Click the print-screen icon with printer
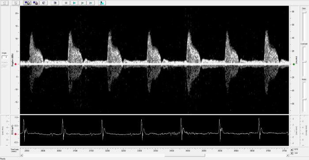309x160 pixels. point(35,3)
